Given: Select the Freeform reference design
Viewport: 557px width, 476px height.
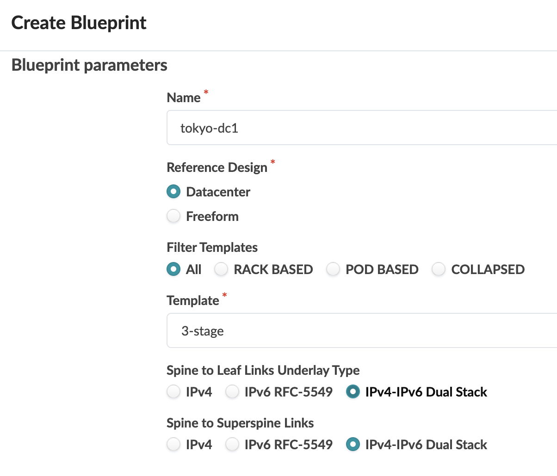Looking at the screenshot, I should tap(173, 216).
